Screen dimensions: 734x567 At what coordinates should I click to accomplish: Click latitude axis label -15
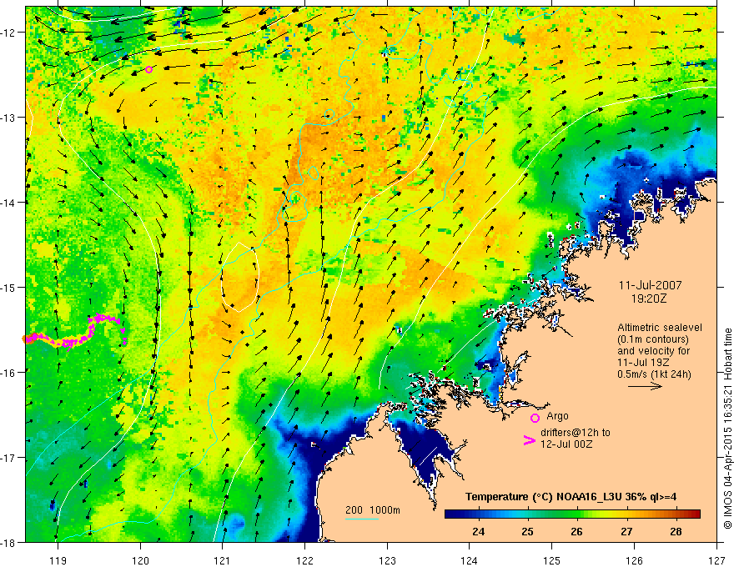point(9,287)
